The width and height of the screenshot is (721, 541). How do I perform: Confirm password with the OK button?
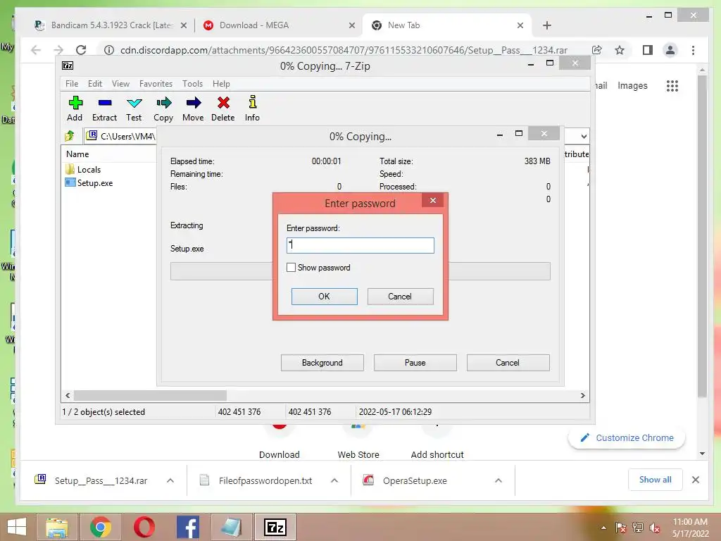(324, 297)
